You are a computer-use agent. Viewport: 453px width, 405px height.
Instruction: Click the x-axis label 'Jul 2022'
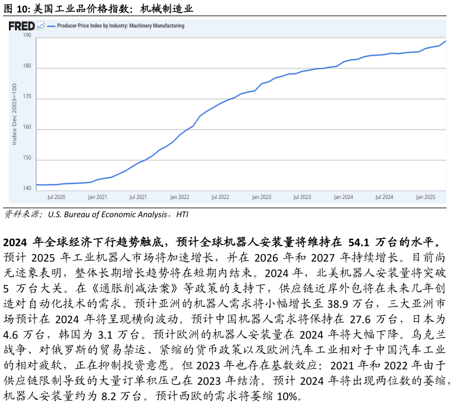point(220,197)
